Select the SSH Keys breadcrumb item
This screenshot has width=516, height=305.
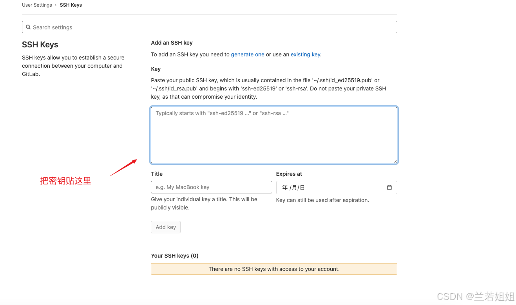pyautogui.click(x=71, y=5)
